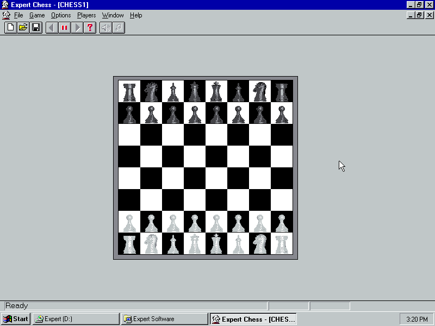Select the white queen
This screenshot has width=435, height=326.
195,243
